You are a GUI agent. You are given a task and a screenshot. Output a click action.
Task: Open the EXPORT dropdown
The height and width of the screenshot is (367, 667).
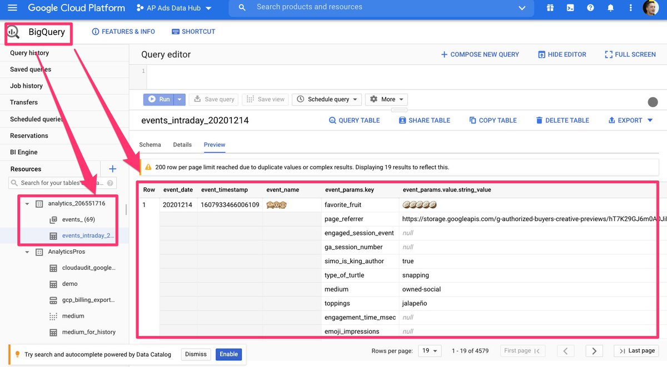click(630, 120)
